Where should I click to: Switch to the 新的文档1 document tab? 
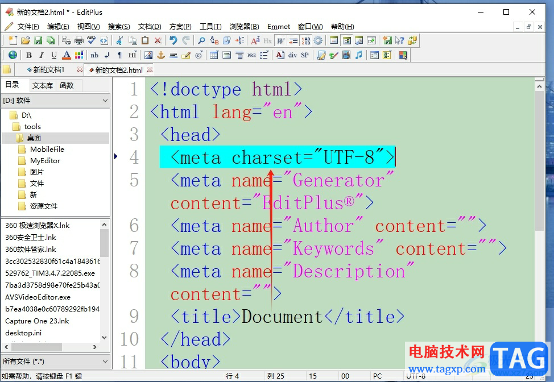click(x=48, y=70)
